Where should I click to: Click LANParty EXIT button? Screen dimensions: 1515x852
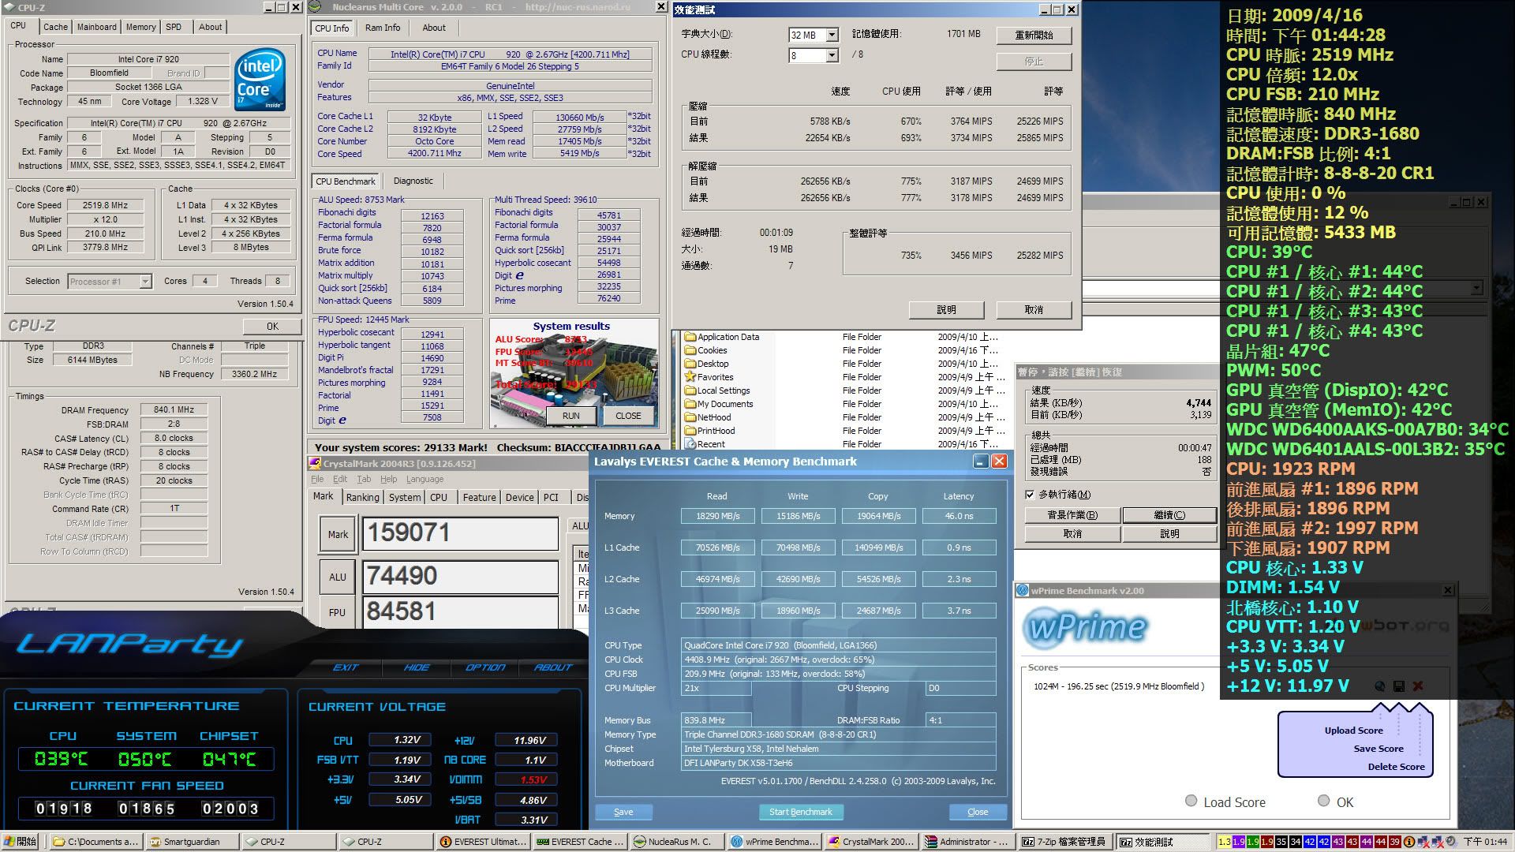(346, 667)
